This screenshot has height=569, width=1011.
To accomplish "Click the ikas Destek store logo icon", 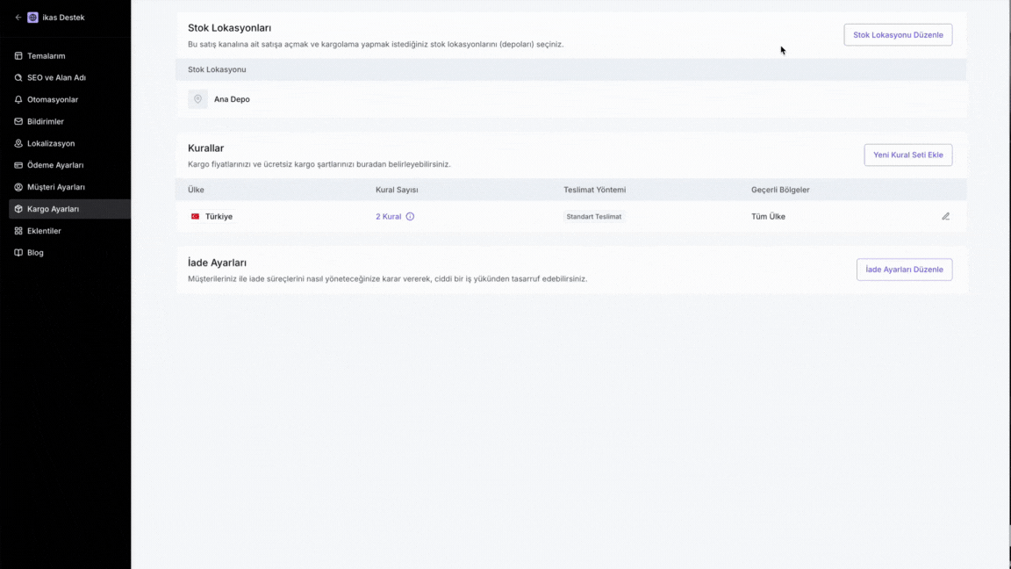I will click(33, 18).
